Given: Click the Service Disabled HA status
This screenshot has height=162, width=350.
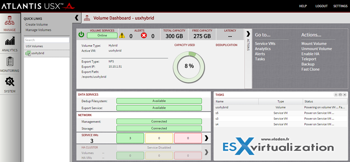Looking at the screenshot, I should [x=159, y=148].
